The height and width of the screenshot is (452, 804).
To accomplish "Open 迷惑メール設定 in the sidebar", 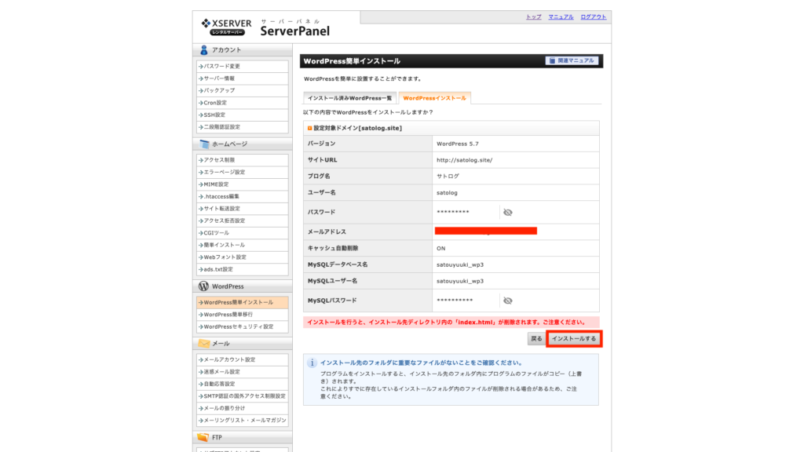I will pyautogui.click(x=242, y=372).
